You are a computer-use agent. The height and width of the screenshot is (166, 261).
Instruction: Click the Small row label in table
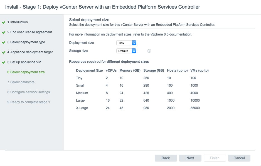coord(80,85)
